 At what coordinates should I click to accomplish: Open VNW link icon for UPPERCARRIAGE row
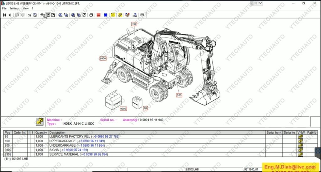click(x=301, y=141)
